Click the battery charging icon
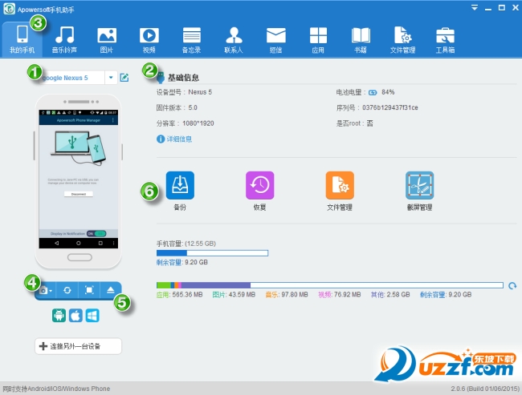The width and height of the screenshot is (522, 395). click(x=373, y=93)
